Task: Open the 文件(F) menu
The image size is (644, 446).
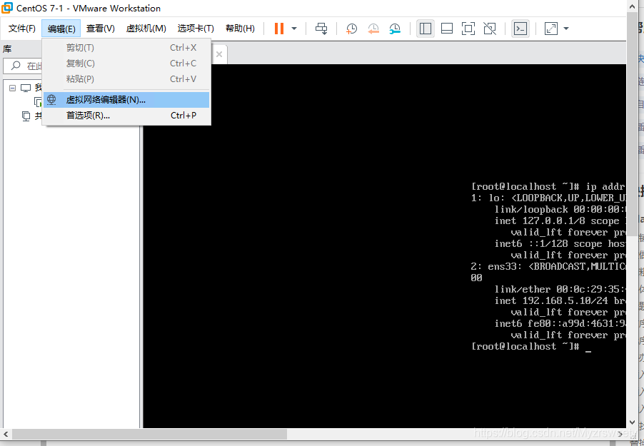Action: click(x=22, y=29)
